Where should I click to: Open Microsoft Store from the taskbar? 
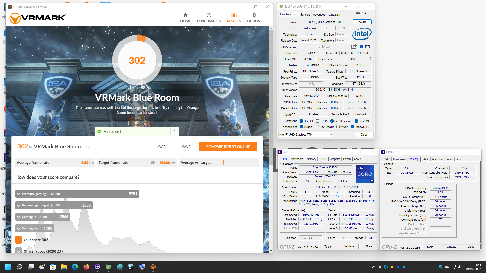(x=53, y=267)
